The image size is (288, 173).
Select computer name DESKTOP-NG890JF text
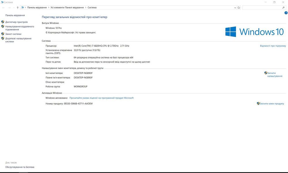[83, 73]
